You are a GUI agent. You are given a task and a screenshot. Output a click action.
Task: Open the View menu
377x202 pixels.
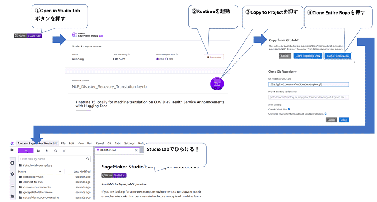coord(81,143)
